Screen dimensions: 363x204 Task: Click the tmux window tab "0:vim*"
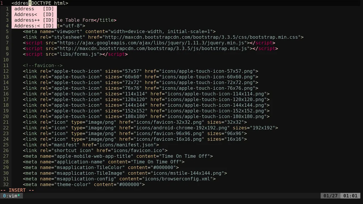point(12,196)
